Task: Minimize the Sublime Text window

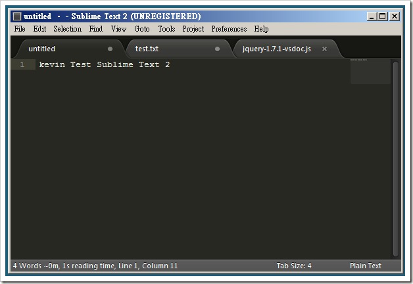Action: click(372, 16)
